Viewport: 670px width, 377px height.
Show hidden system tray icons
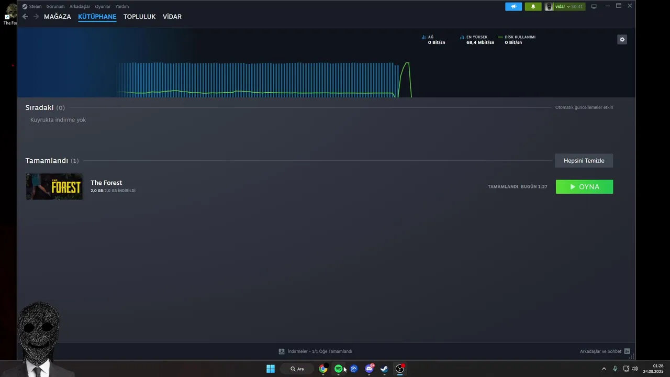[604, 369]
